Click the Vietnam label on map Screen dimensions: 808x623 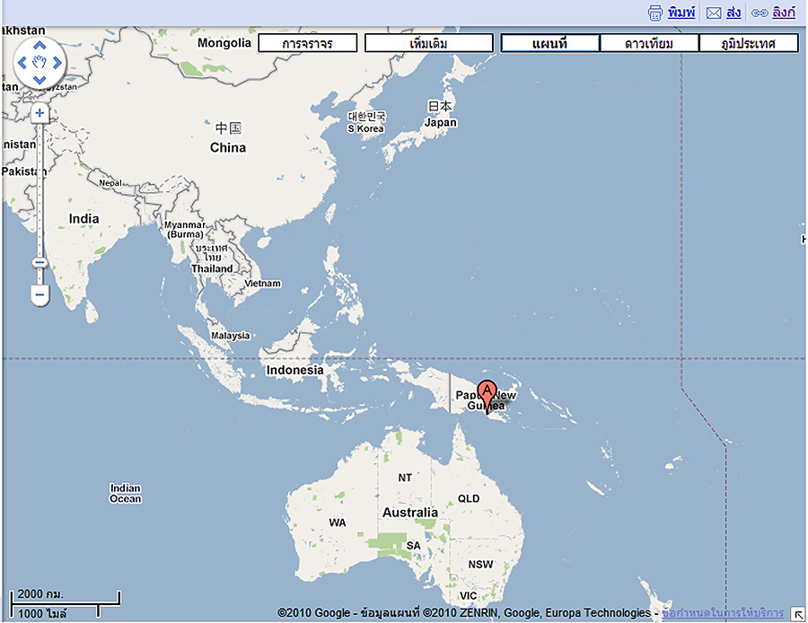pyautogui.click(x=263, y=284)
